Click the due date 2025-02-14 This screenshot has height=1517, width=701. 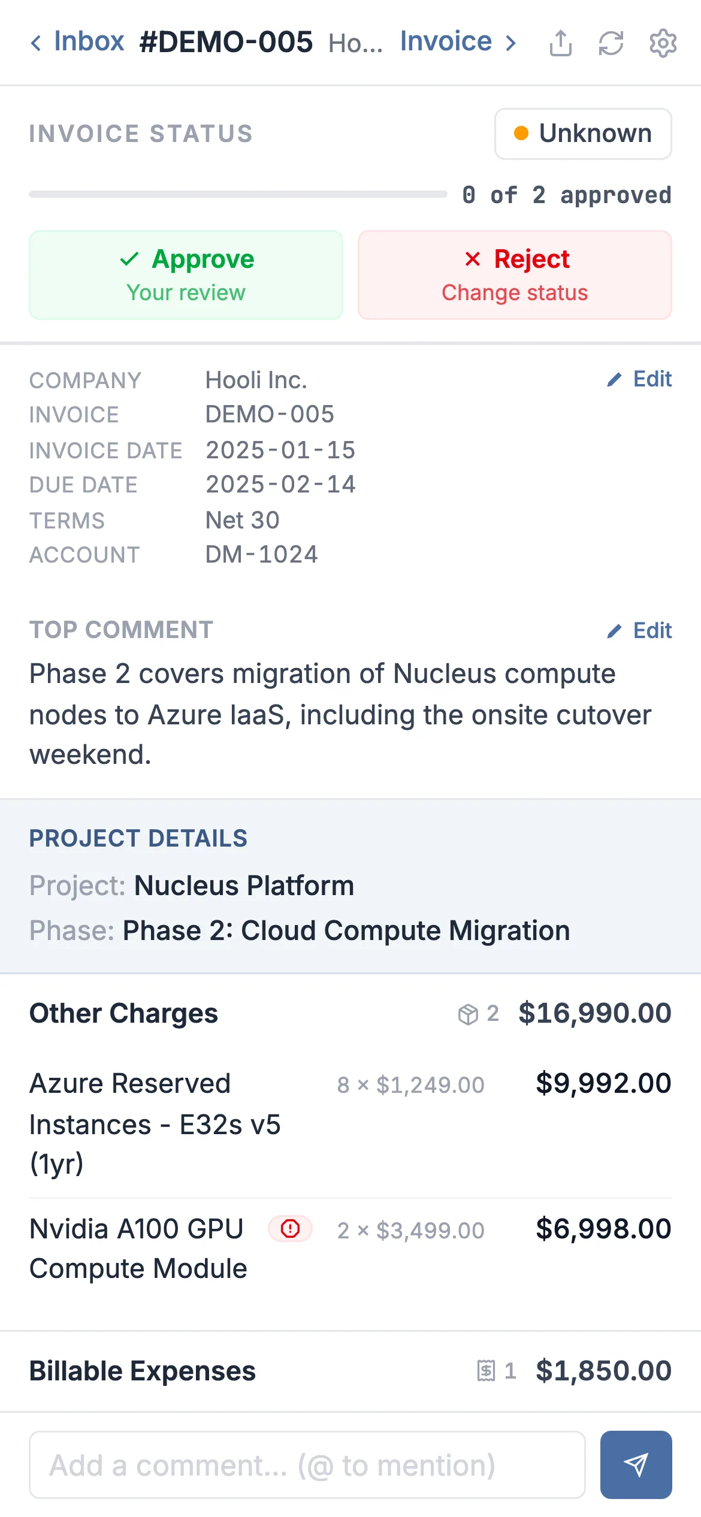coord(281,484)
